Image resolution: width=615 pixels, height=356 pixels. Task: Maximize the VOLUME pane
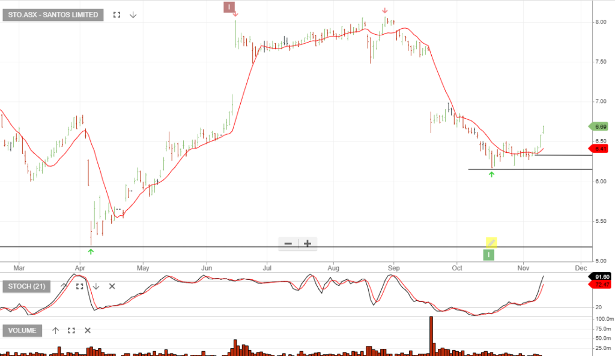[71, 330]
